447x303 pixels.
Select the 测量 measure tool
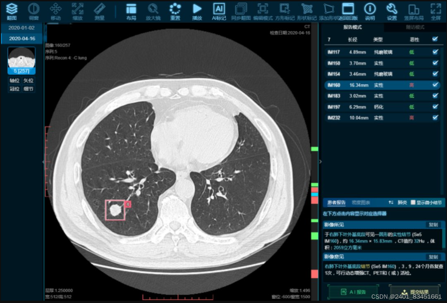(99, 11)
